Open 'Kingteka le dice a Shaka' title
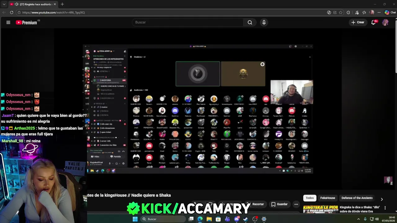397x223 pixels. [x=360, y=209]
